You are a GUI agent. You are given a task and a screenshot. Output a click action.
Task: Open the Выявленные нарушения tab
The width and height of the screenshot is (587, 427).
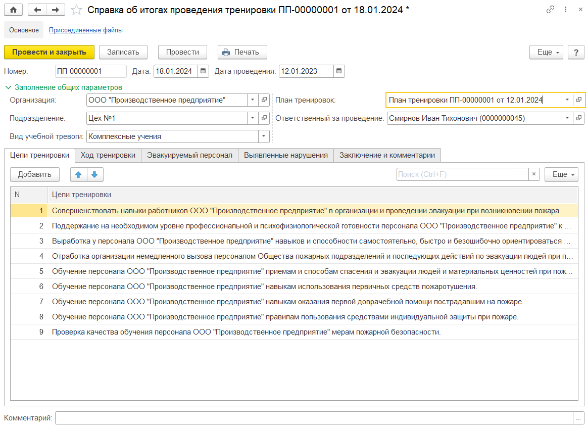click(285, 155)
